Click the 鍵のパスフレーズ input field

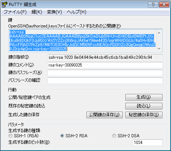pos(105,73)
